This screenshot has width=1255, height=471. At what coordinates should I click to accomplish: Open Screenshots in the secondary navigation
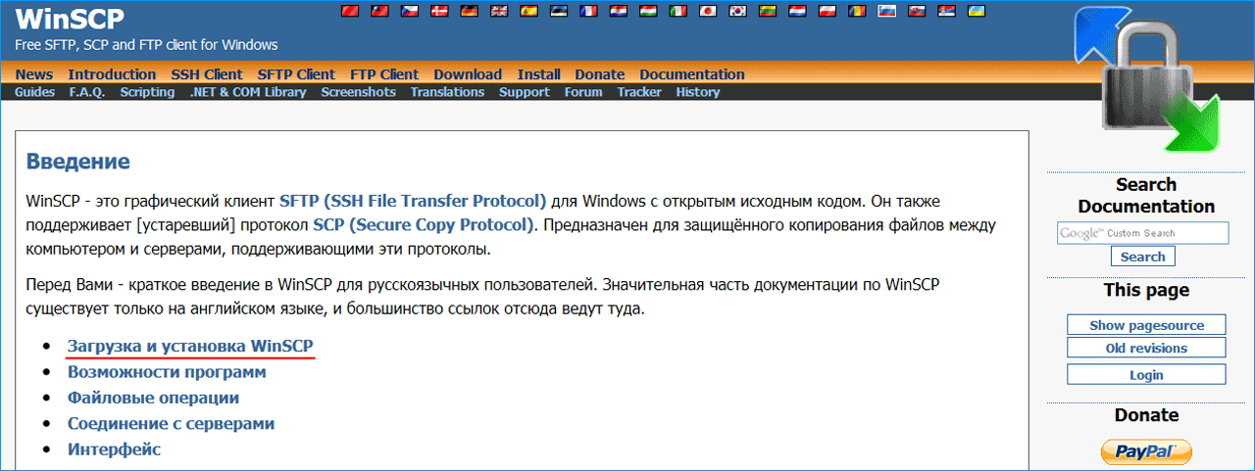pos(358,92)
